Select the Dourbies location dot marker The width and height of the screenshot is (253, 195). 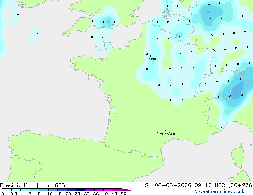click(x=166, y=131)
